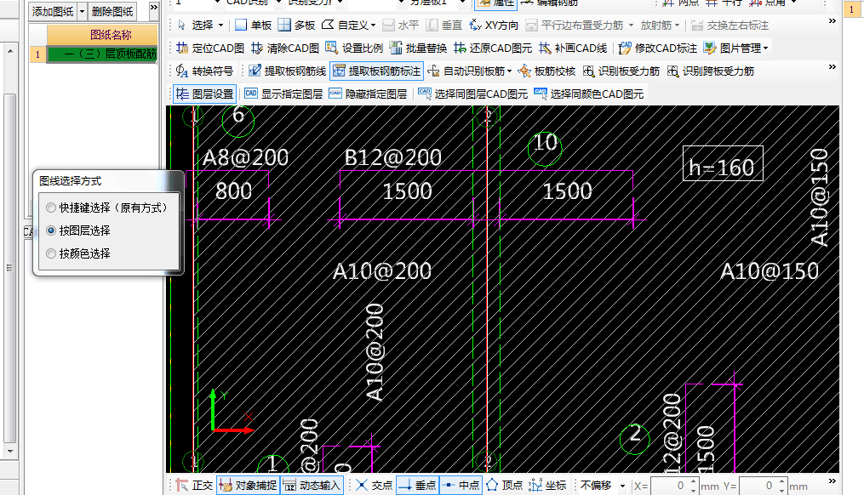
Task: Click 批量替换 batch replace tool
Action: pyautogui.click(x=418, y=48)
